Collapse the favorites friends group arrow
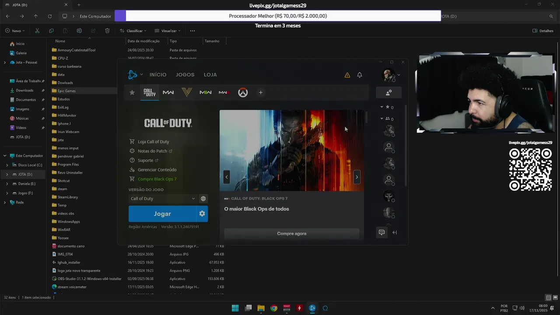 point(381,107)
